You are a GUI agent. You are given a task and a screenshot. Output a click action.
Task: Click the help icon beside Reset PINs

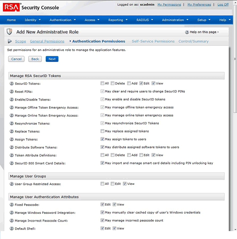12,91
